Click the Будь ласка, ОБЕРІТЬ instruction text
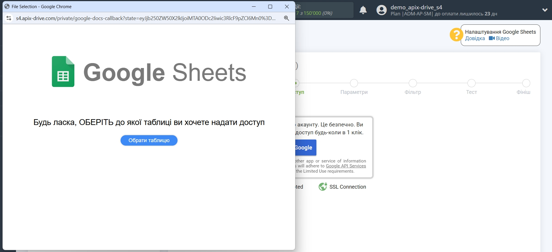 149,122
